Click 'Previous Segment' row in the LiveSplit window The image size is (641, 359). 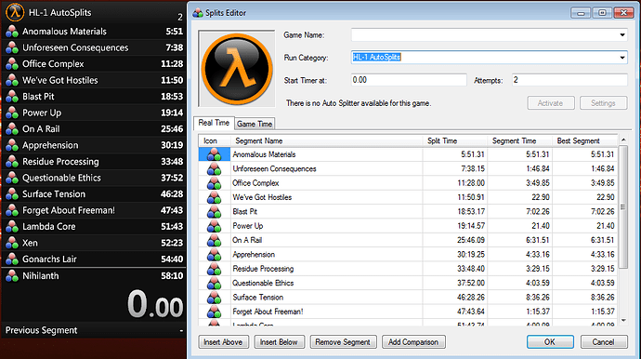click(94, 330)
